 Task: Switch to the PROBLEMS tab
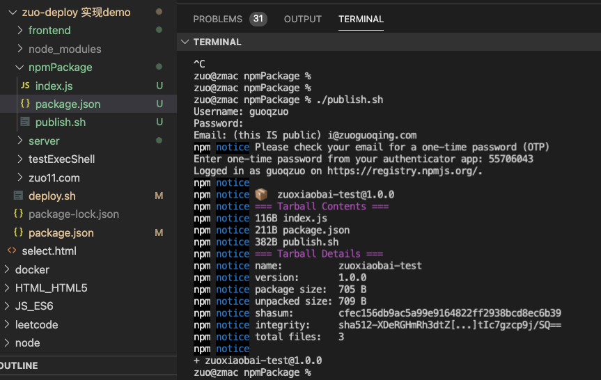click(218, 19)
